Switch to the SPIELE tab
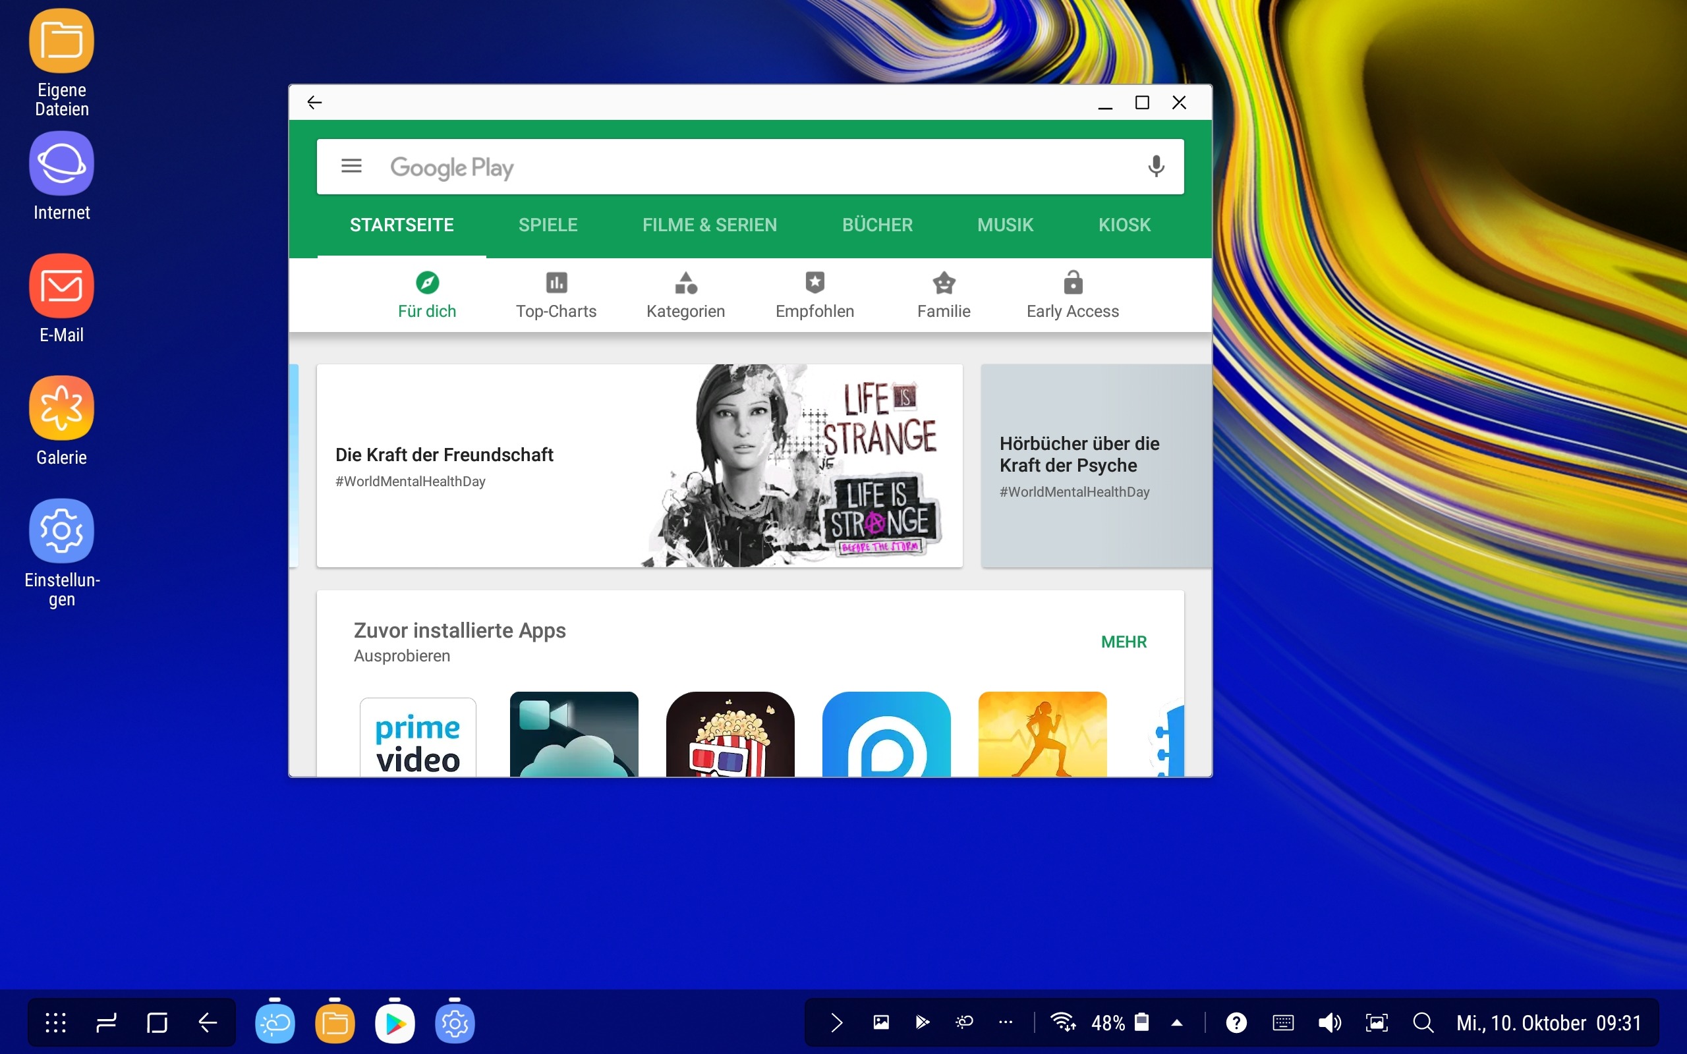Viewport: 1687px width, 1054px height. (548, 225)
